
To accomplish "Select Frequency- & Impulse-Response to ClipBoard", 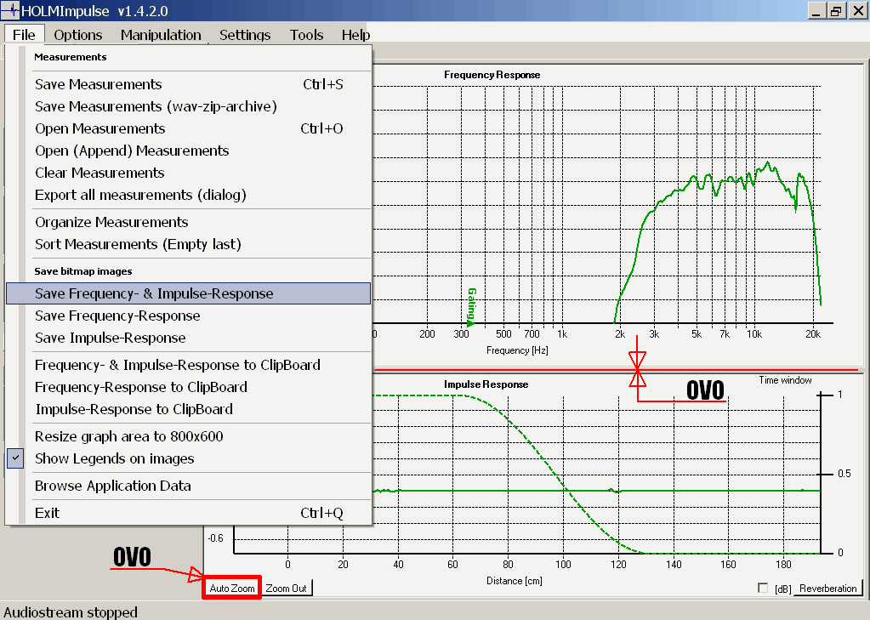I will click(188, 365).
